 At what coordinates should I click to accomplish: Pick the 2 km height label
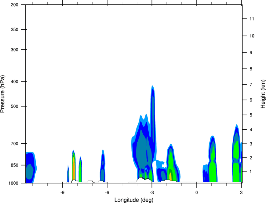click(251, 158)
